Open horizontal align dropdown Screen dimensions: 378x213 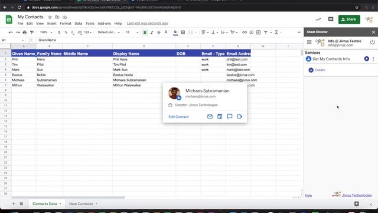(x=205, y=33)
